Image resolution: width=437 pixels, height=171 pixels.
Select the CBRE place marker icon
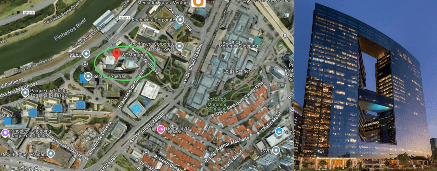(86, 54)
